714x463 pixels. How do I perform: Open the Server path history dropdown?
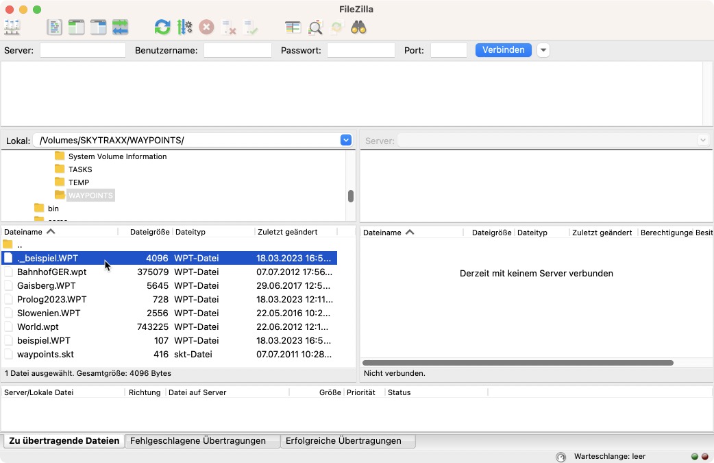[703, 140]
